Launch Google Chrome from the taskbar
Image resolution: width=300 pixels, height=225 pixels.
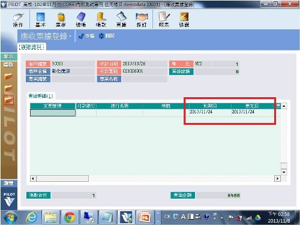[70, 217]
